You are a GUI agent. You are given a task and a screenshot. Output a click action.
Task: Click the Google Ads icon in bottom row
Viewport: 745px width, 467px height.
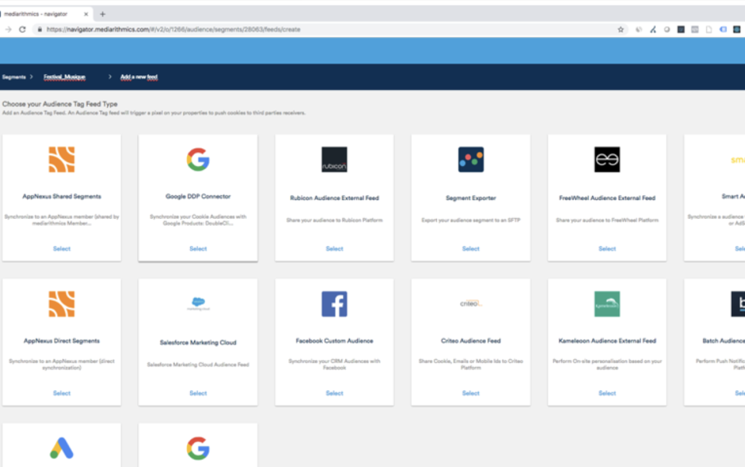[61, 448]
